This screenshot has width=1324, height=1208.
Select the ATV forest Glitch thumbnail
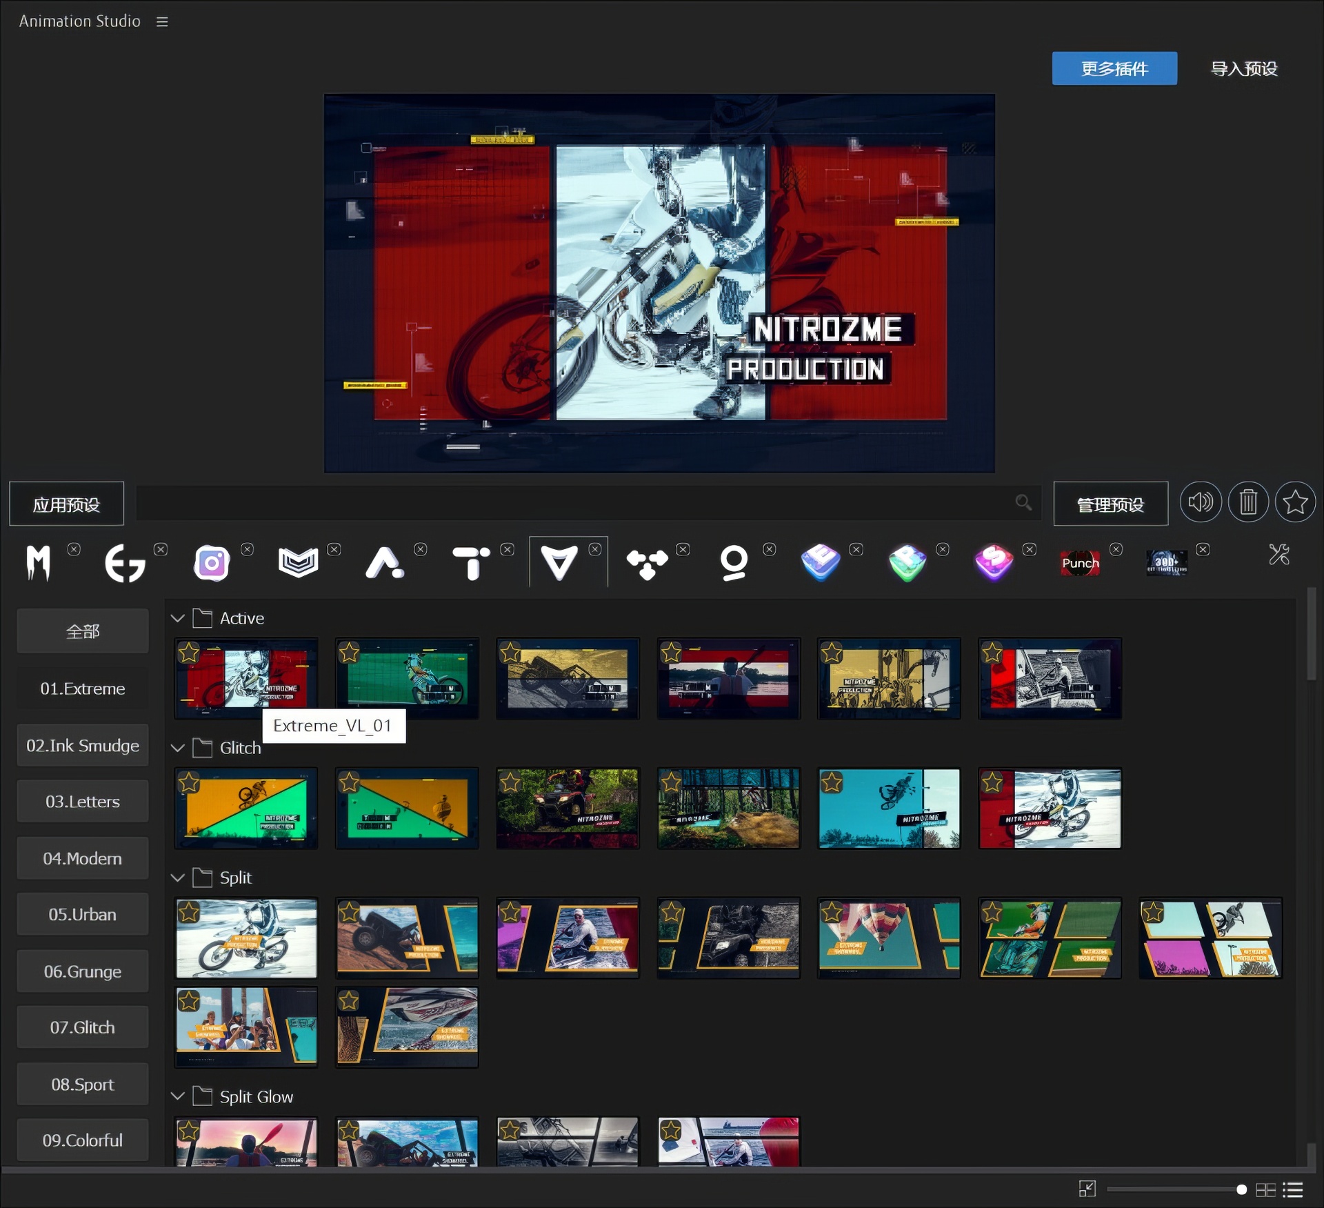point(568,808)
